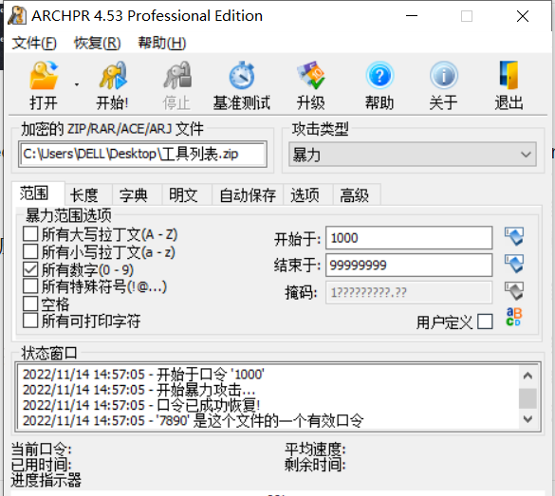Enable 所有特殊符号(!@...) checkbox
The width and height of the screenshot is (555, 496).
tap(30, 286)
